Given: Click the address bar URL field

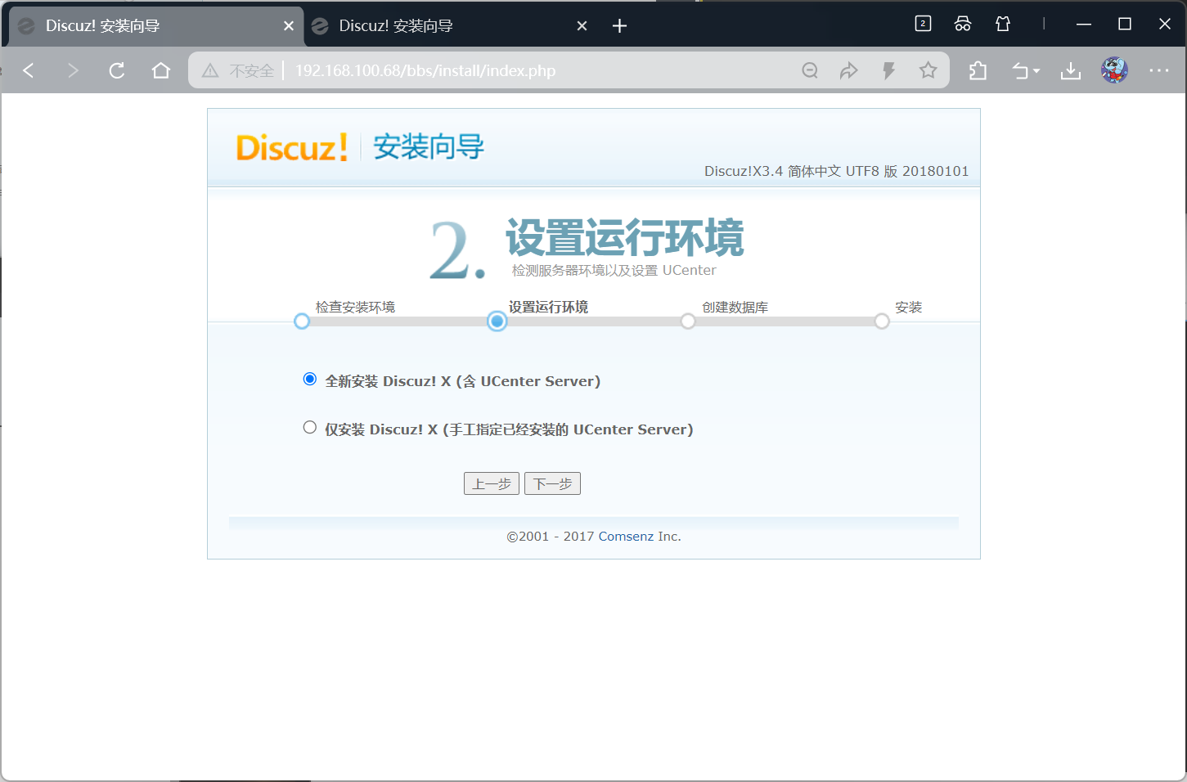Looking at the screenshot, I should [425, 70].
